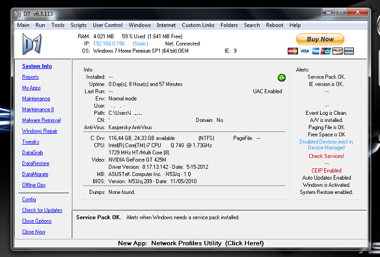Screen dimensions: 380x257
Task: Open the Scripts menu
Action: [x=78, y=25]
